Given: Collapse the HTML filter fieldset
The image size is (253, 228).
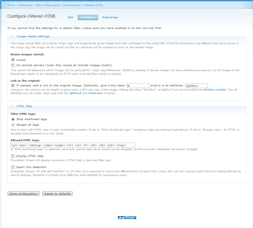Looking at the screenshot, I should 24,106.
